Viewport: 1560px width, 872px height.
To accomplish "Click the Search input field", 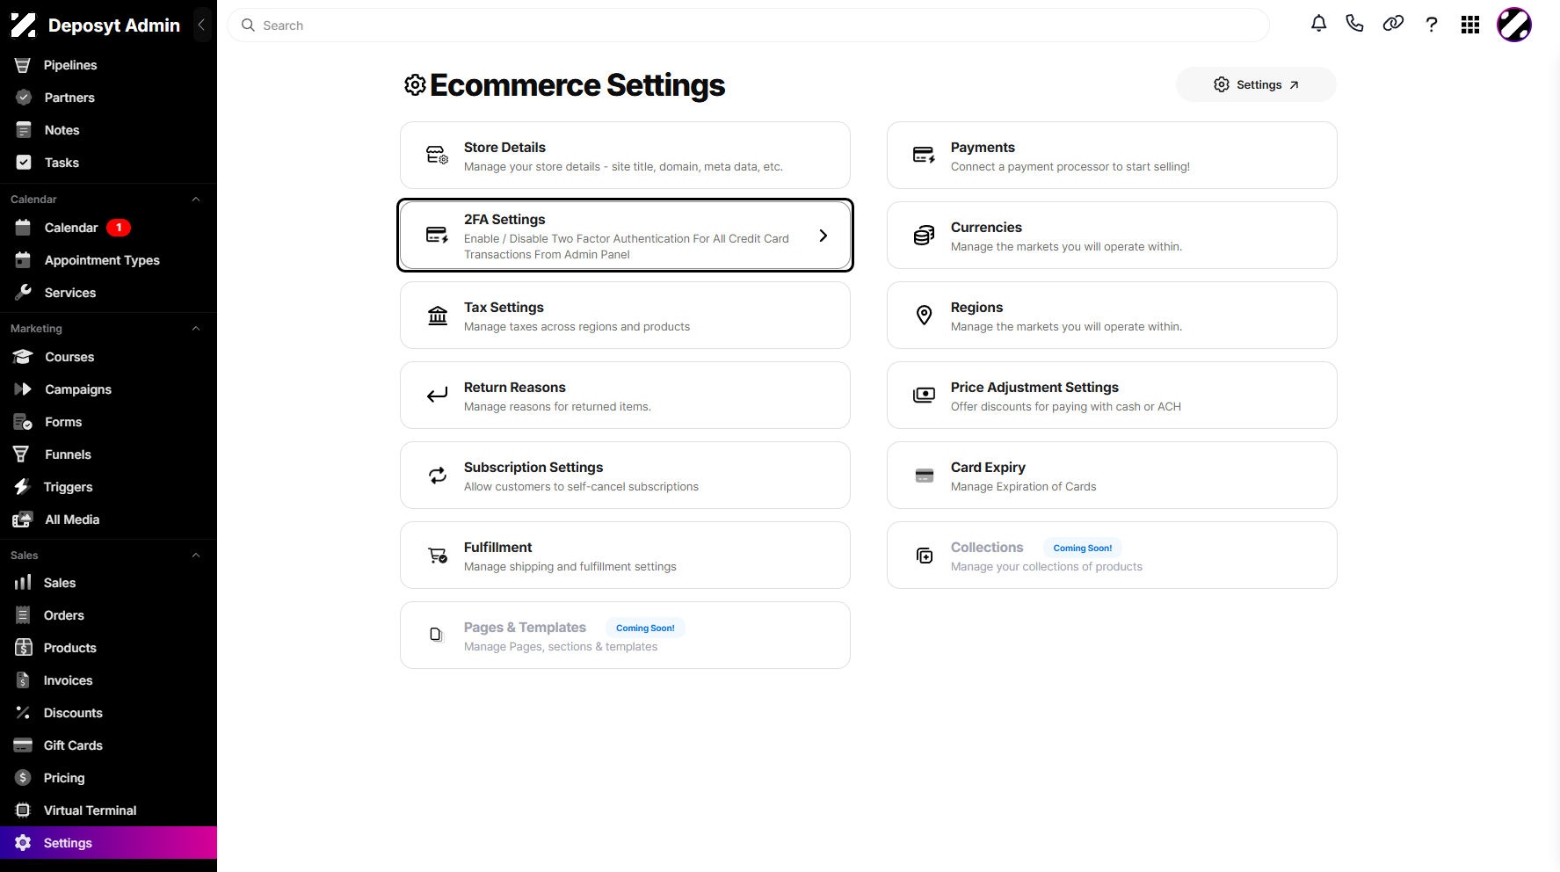I will pyautogui.click(x=748, y=25).
